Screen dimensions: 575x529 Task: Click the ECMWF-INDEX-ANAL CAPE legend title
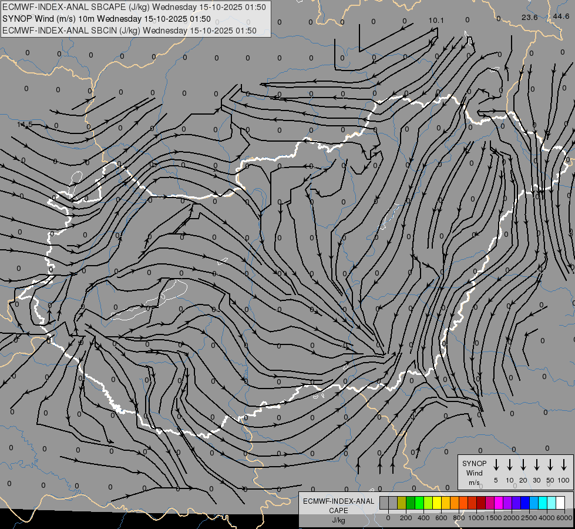point(338,505)
